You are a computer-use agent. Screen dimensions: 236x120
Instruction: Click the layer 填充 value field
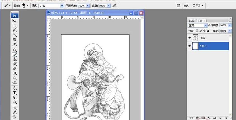(x=223, y=31)
